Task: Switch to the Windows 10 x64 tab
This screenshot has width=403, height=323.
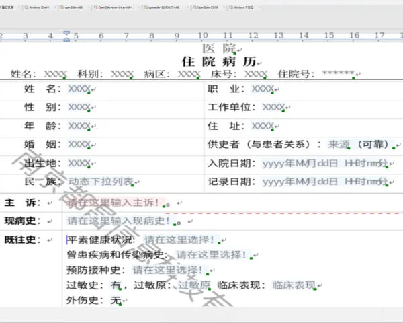Action: [x=39, y=7]
